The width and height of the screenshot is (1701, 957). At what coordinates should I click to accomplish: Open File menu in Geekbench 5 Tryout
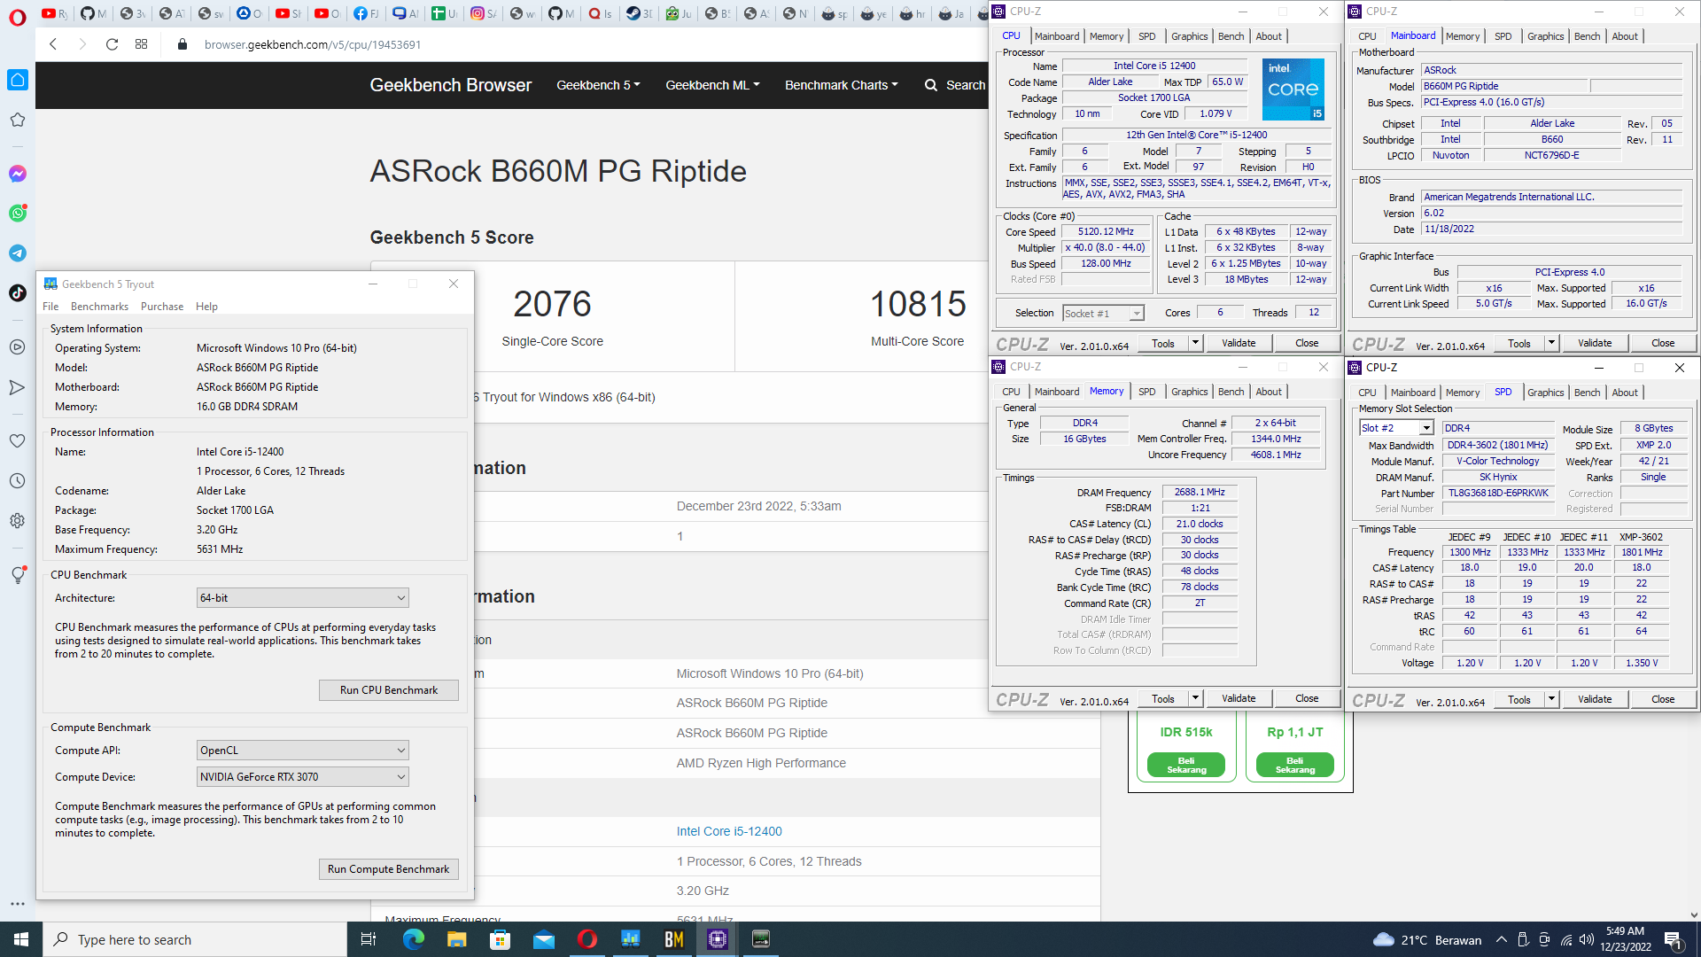(x=50, y=307)
